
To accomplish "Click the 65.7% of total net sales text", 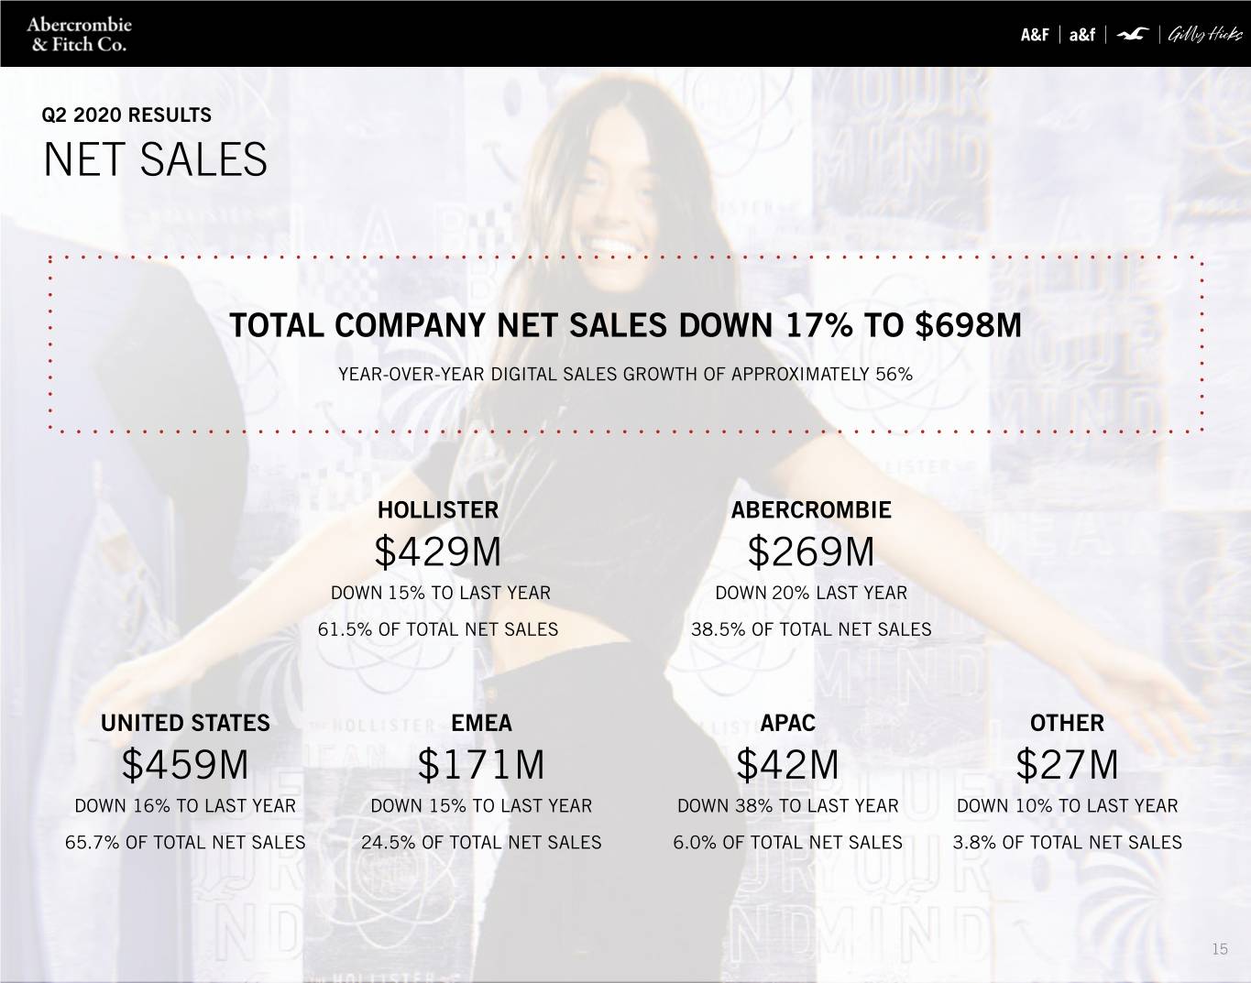I will pyautogui.click(x=185, y=842).
